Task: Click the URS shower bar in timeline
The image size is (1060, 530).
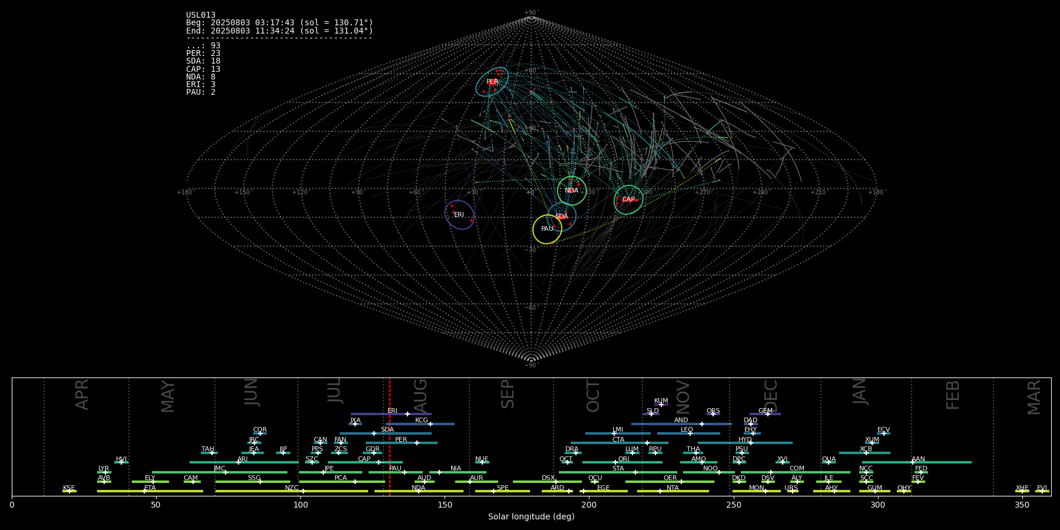Action: pyautogui.click(x=793, y=491)
